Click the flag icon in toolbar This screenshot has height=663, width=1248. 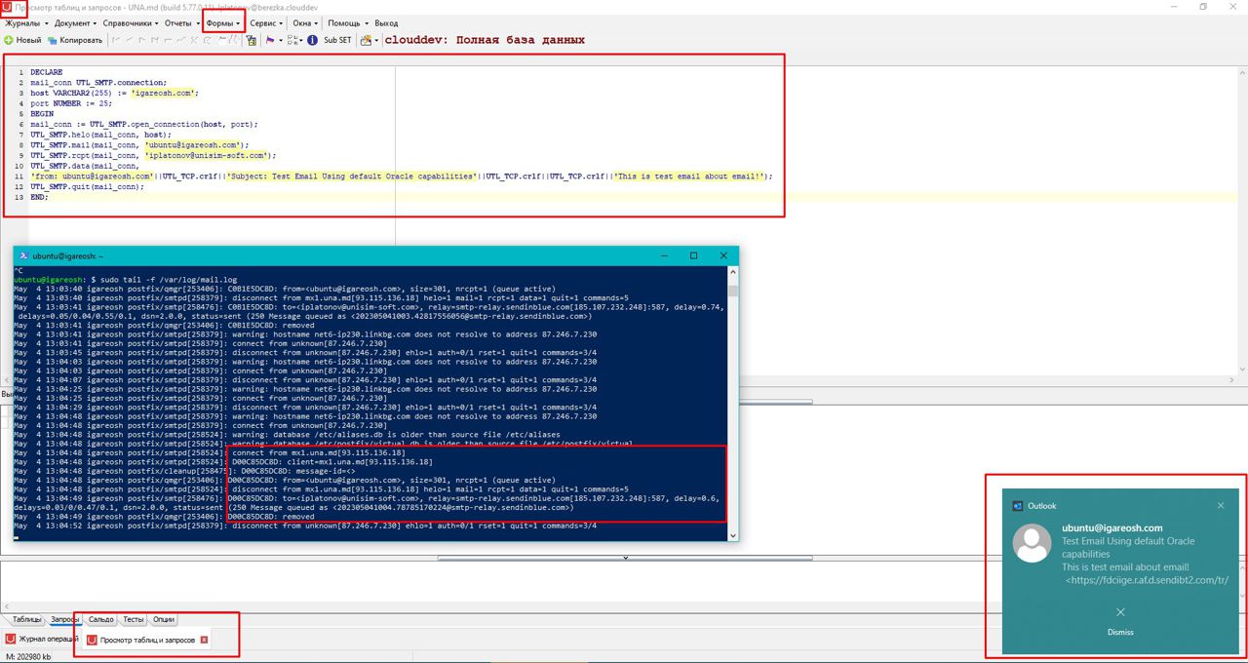coord(269,40)
